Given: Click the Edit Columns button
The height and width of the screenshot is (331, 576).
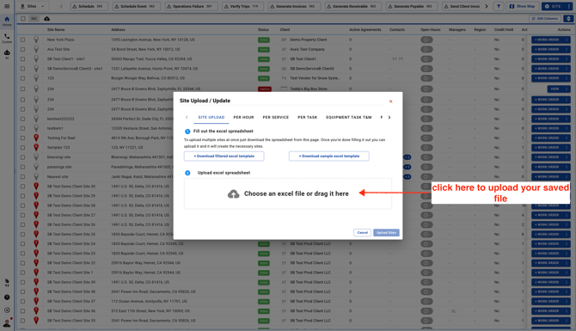Looking at the screenshot, I should click(x=545, y=18).
